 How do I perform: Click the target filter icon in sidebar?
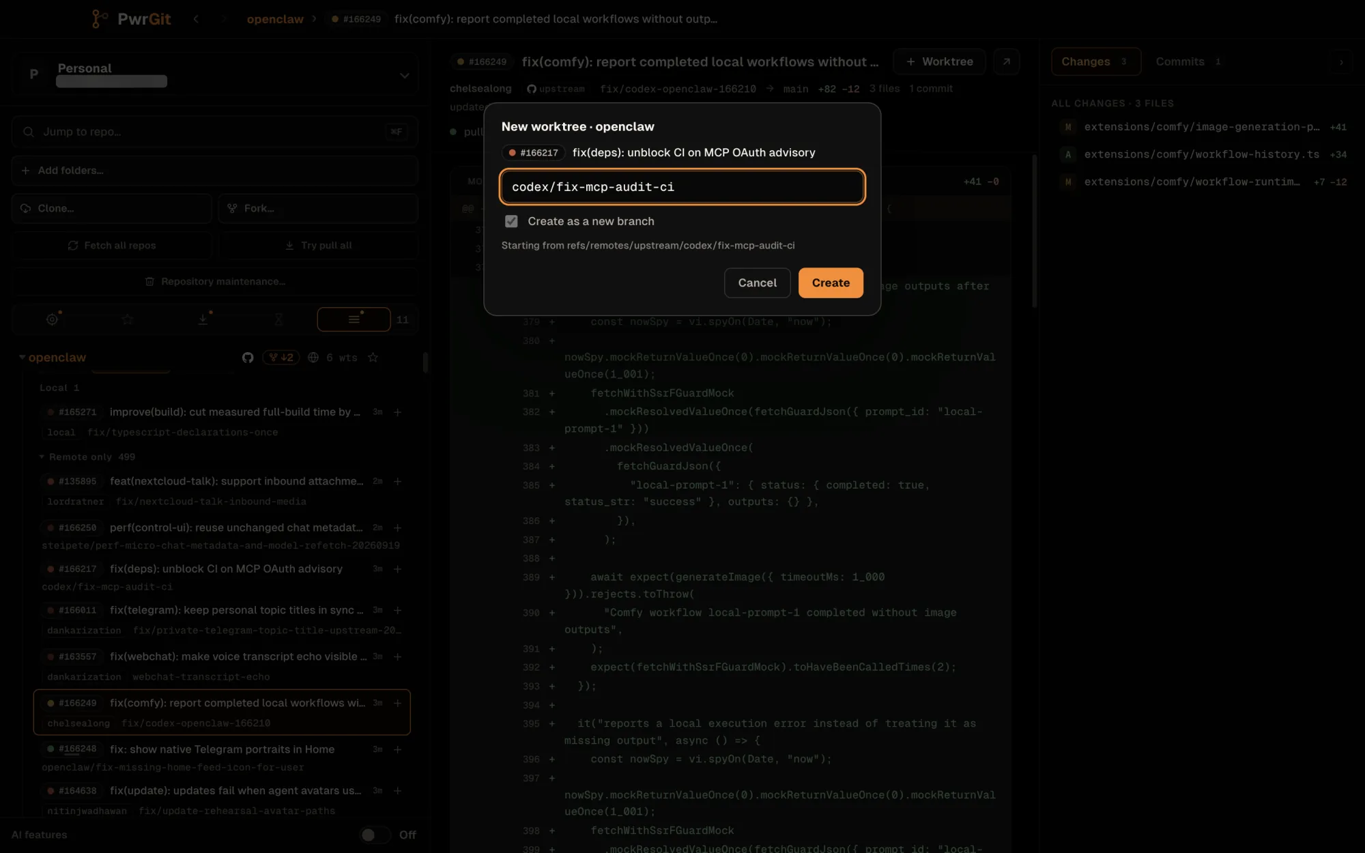pos(52,319)
